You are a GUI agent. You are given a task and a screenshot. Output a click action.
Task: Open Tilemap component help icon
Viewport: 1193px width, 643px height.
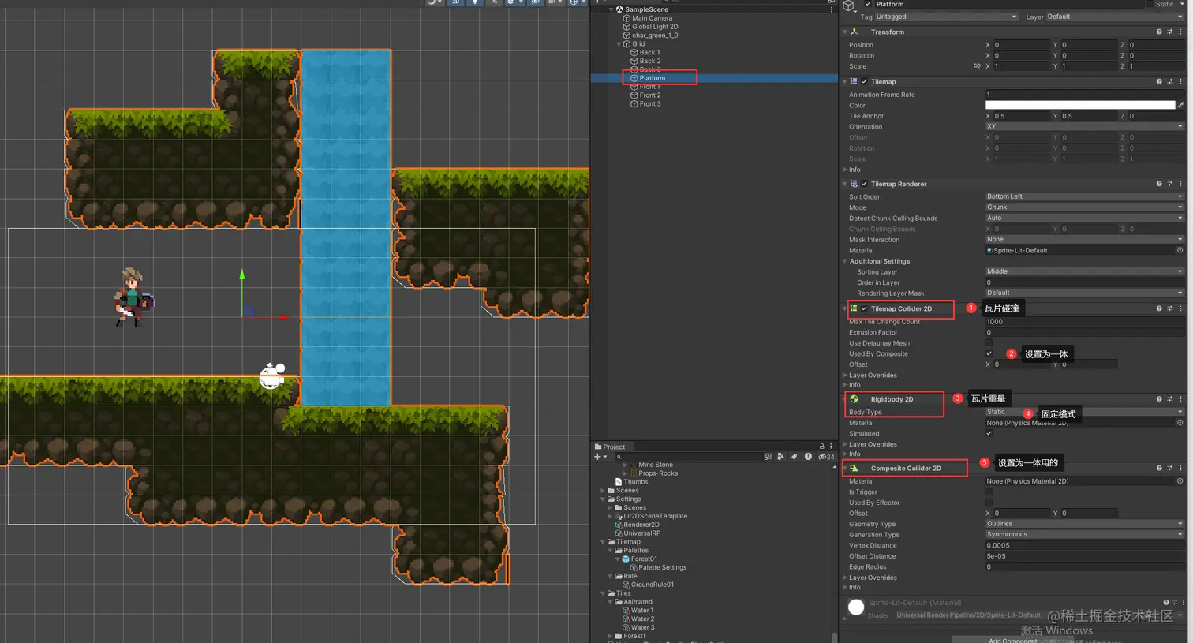point(1159,81)
